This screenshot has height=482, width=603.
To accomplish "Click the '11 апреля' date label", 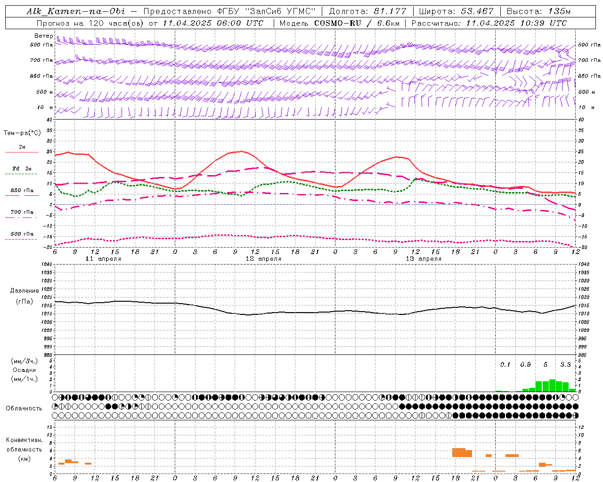I will [x=103, y=259].
